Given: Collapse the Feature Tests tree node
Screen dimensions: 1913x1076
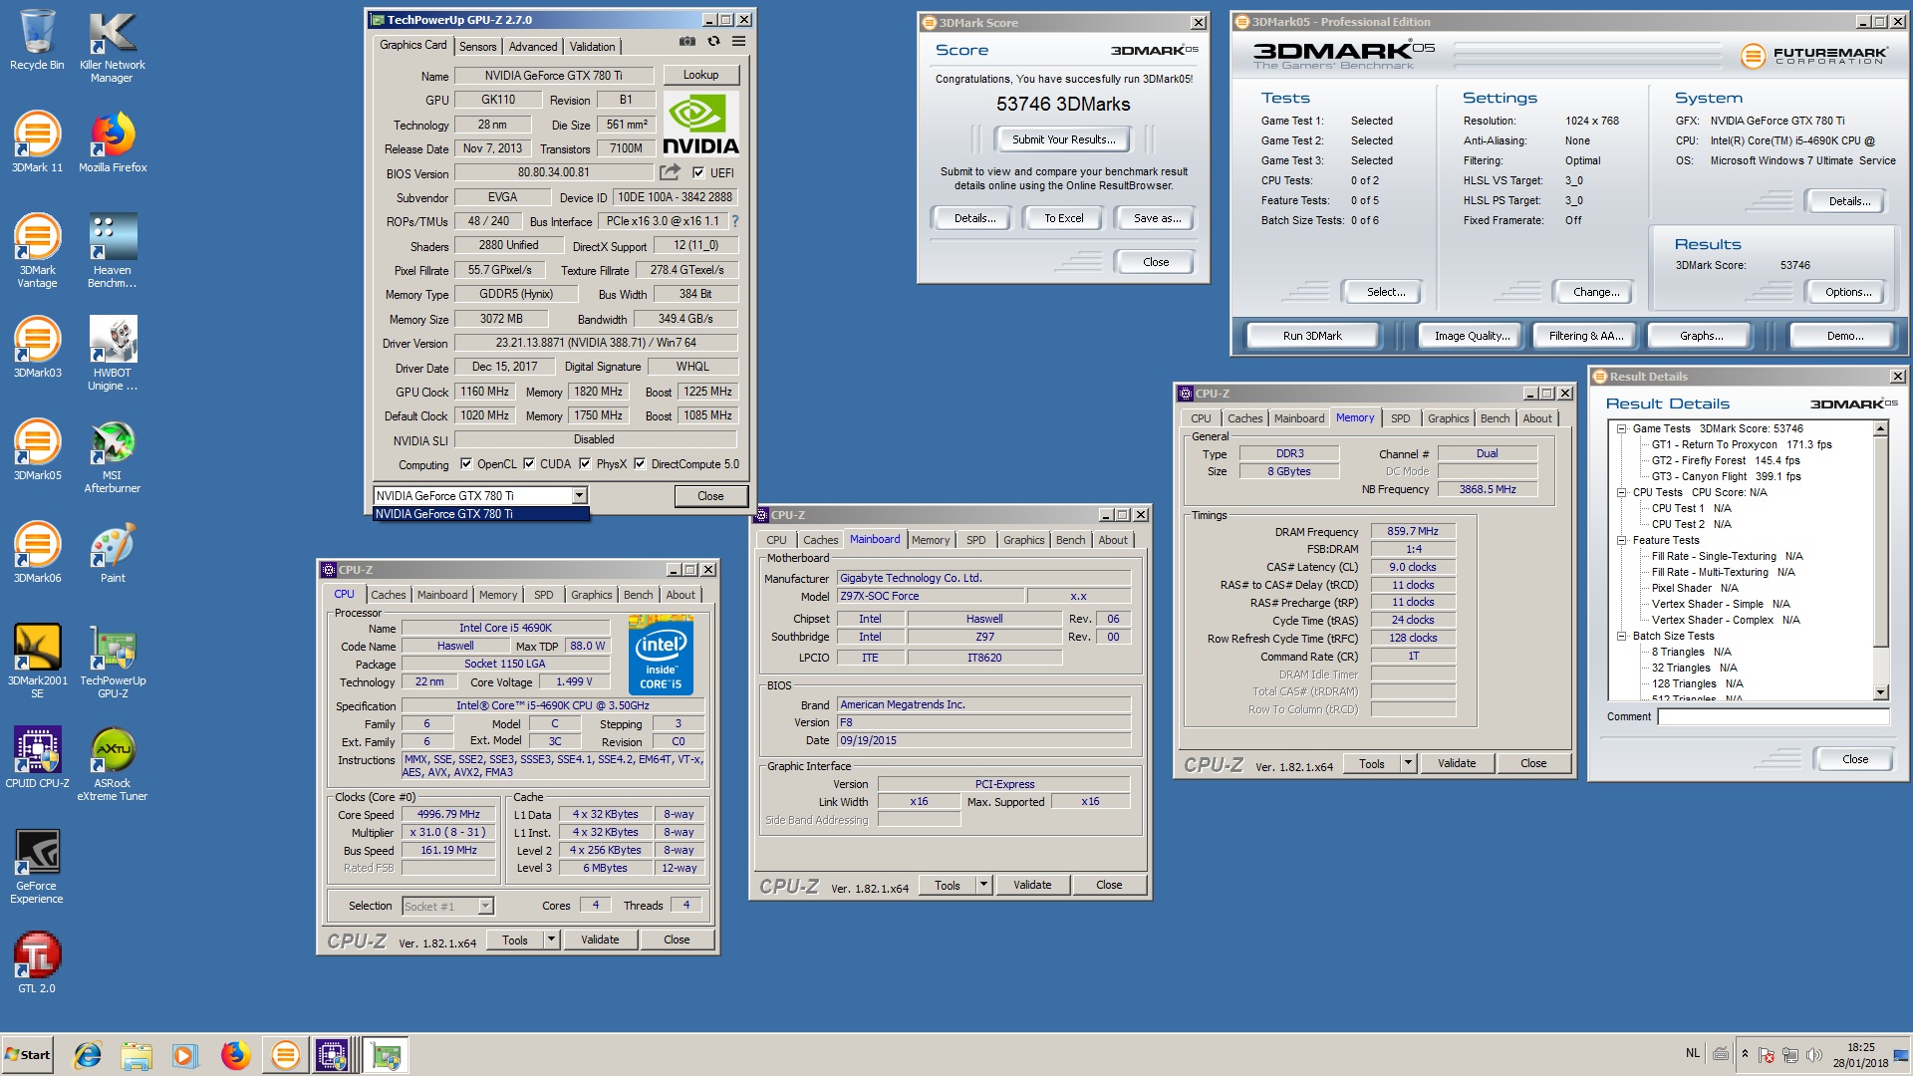Looking at the screenshot, I should coord(1622,540).
